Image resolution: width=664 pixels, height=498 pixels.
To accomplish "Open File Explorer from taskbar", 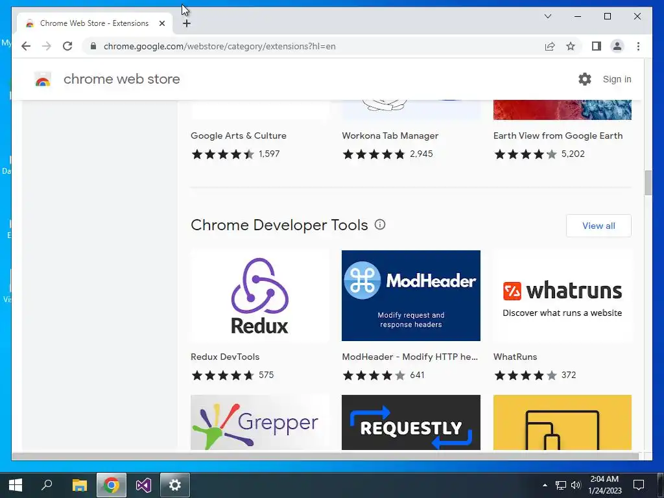I will [79, 485].
